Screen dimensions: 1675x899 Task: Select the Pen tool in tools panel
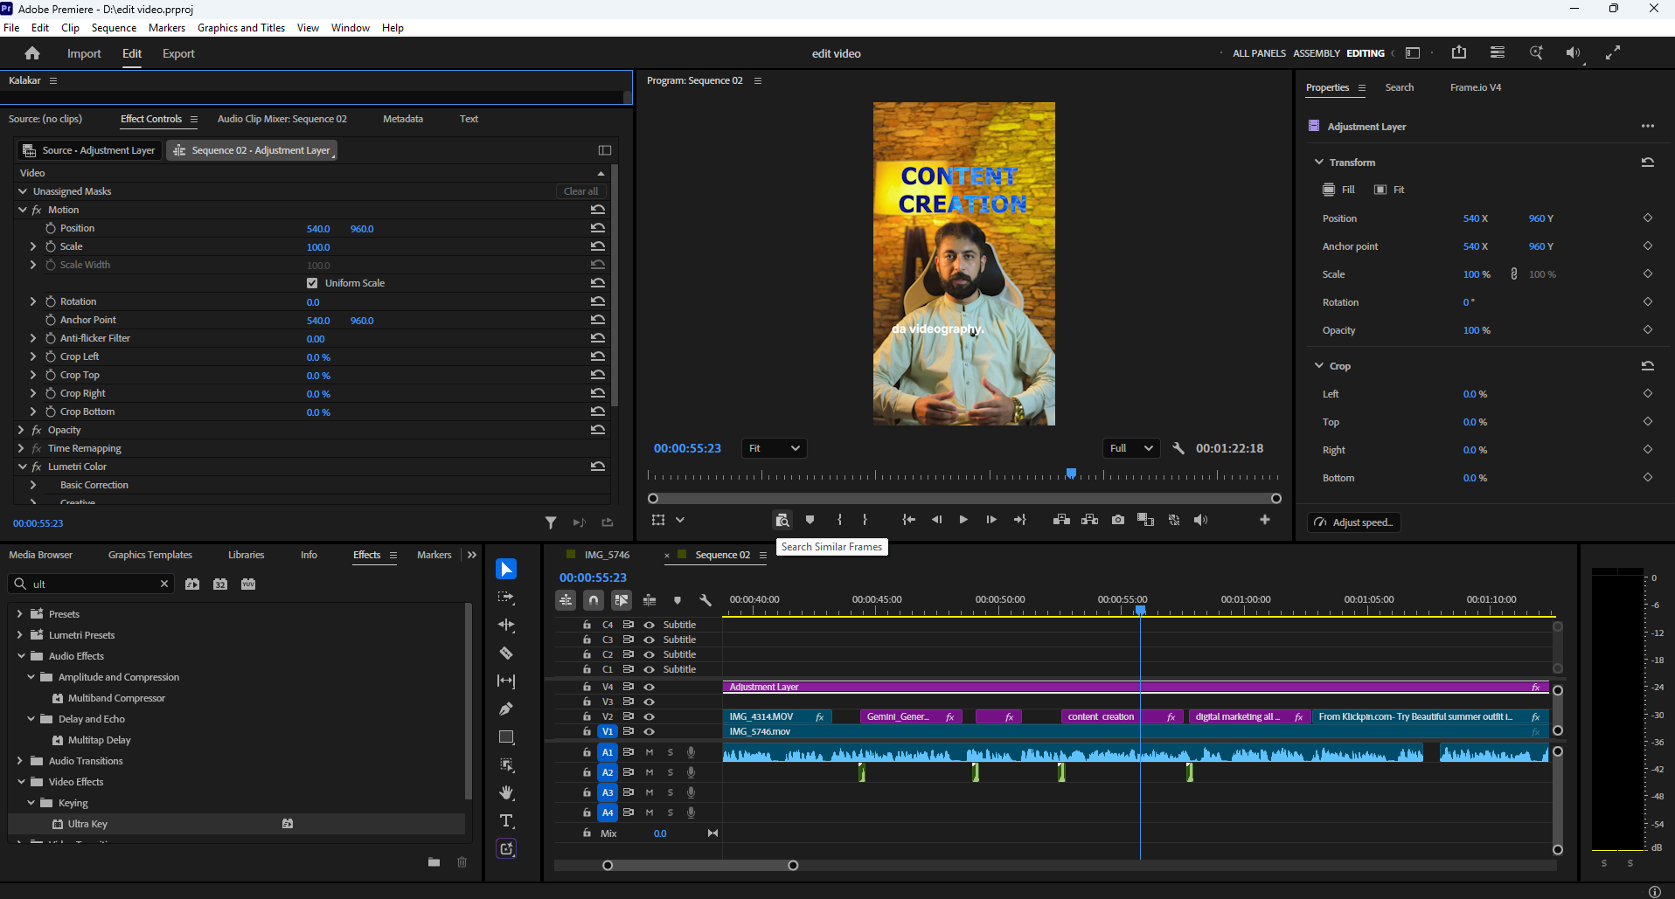506,709
